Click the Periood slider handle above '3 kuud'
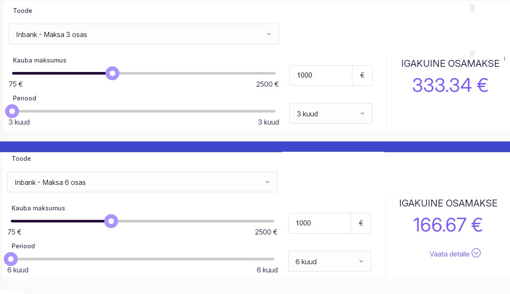The image size is (510, 294). point(12,111)
